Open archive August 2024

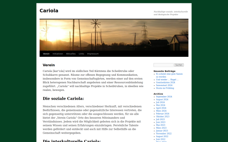coord(162,100)
